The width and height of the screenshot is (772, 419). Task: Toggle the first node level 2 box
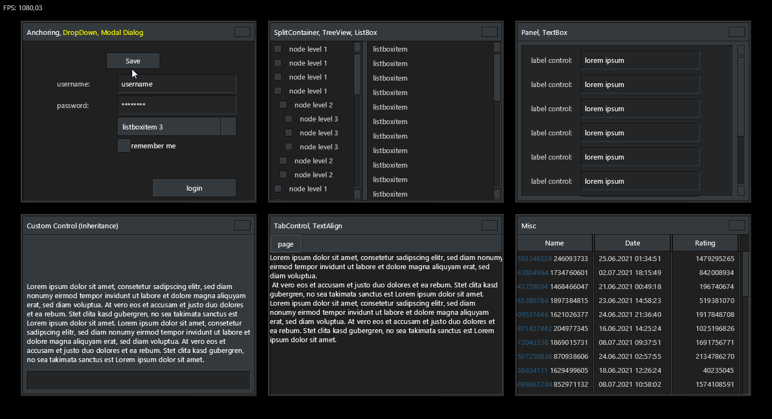click(x=283, y=105)
